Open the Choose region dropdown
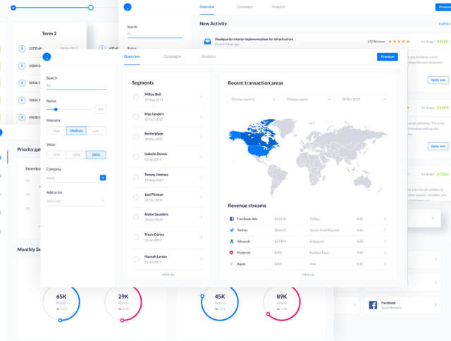Viewport: 451px width, 341px height. tap(309, 99)
